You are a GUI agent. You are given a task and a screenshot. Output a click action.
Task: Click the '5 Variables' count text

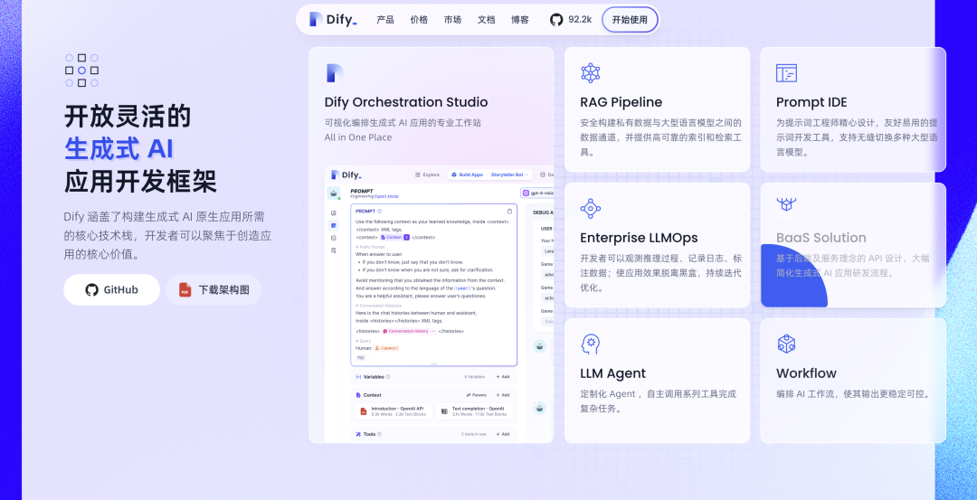(x=474, y=377)
